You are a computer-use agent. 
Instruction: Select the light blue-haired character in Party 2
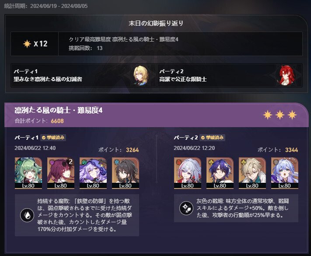284,173
